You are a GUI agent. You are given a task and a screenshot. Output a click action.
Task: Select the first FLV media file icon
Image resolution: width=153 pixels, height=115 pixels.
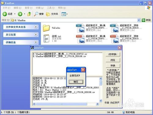point(80,39)
